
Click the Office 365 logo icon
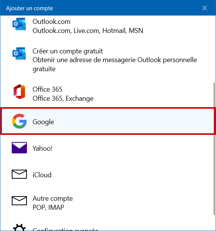[x=19, y=92]
